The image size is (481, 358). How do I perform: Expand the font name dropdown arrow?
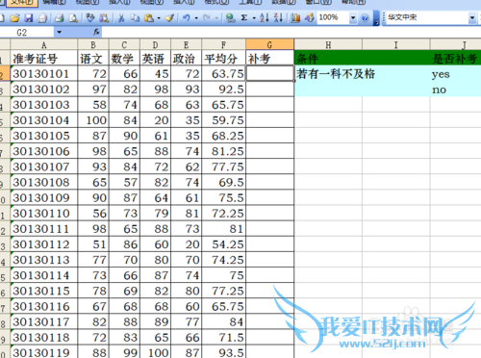pos(472,18)
